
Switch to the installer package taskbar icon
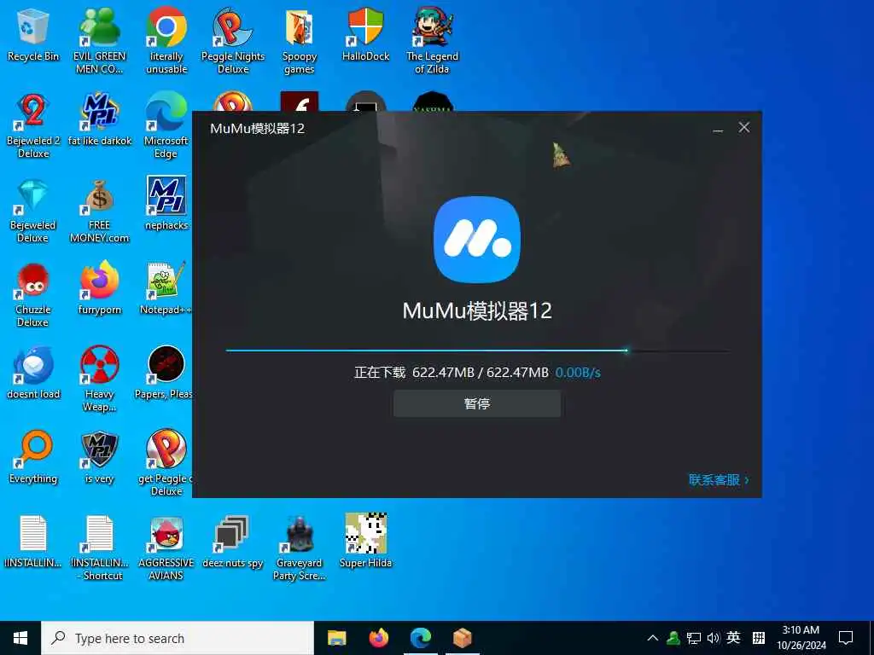463,638
